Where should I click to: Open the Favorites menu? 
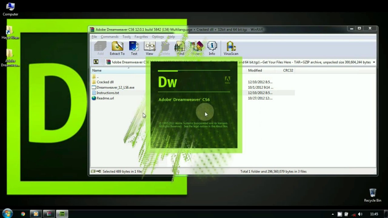pyautogui.click(x=141, y=37)
